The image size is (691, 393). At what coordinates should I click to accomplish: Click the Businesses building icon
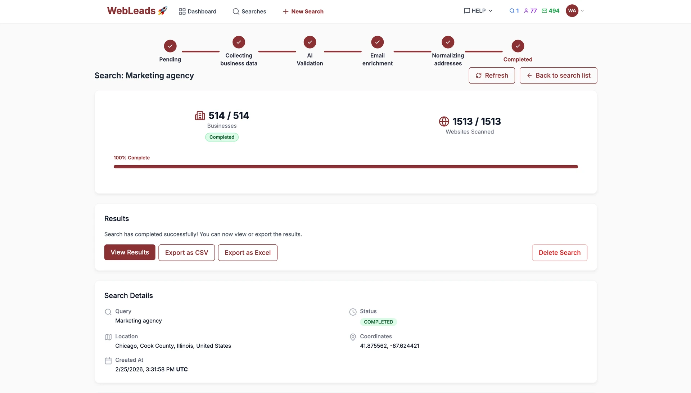point(200,116)
